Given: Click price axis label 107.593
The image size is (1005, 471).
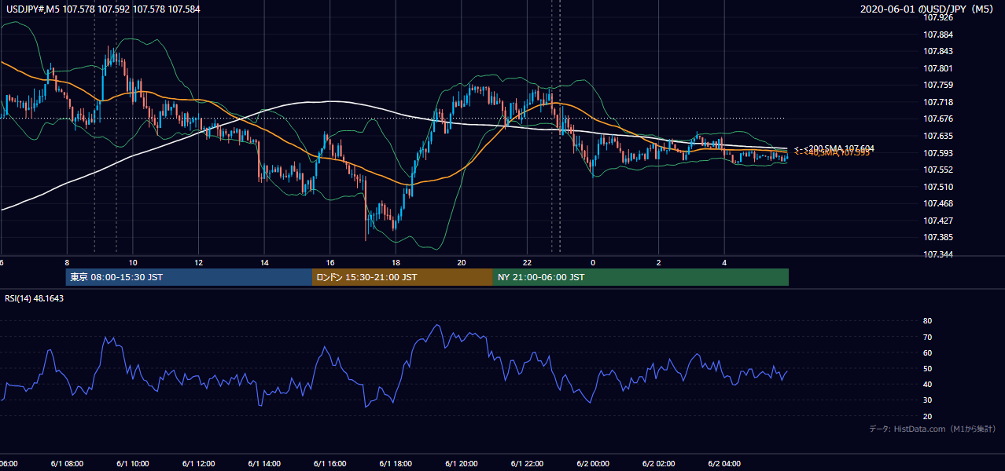Looking at the screenshot, I should tap(939, 153).
